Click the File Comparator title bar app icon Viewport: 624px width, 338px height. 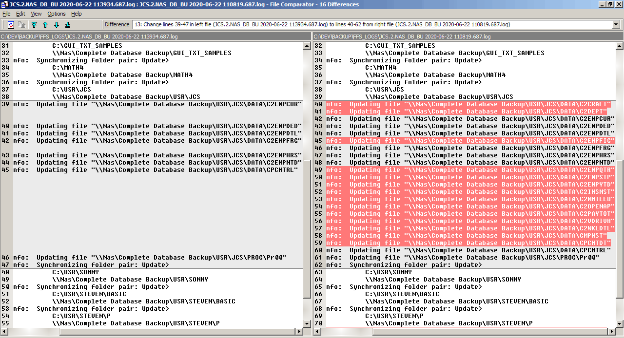click(x=4, y=4)
